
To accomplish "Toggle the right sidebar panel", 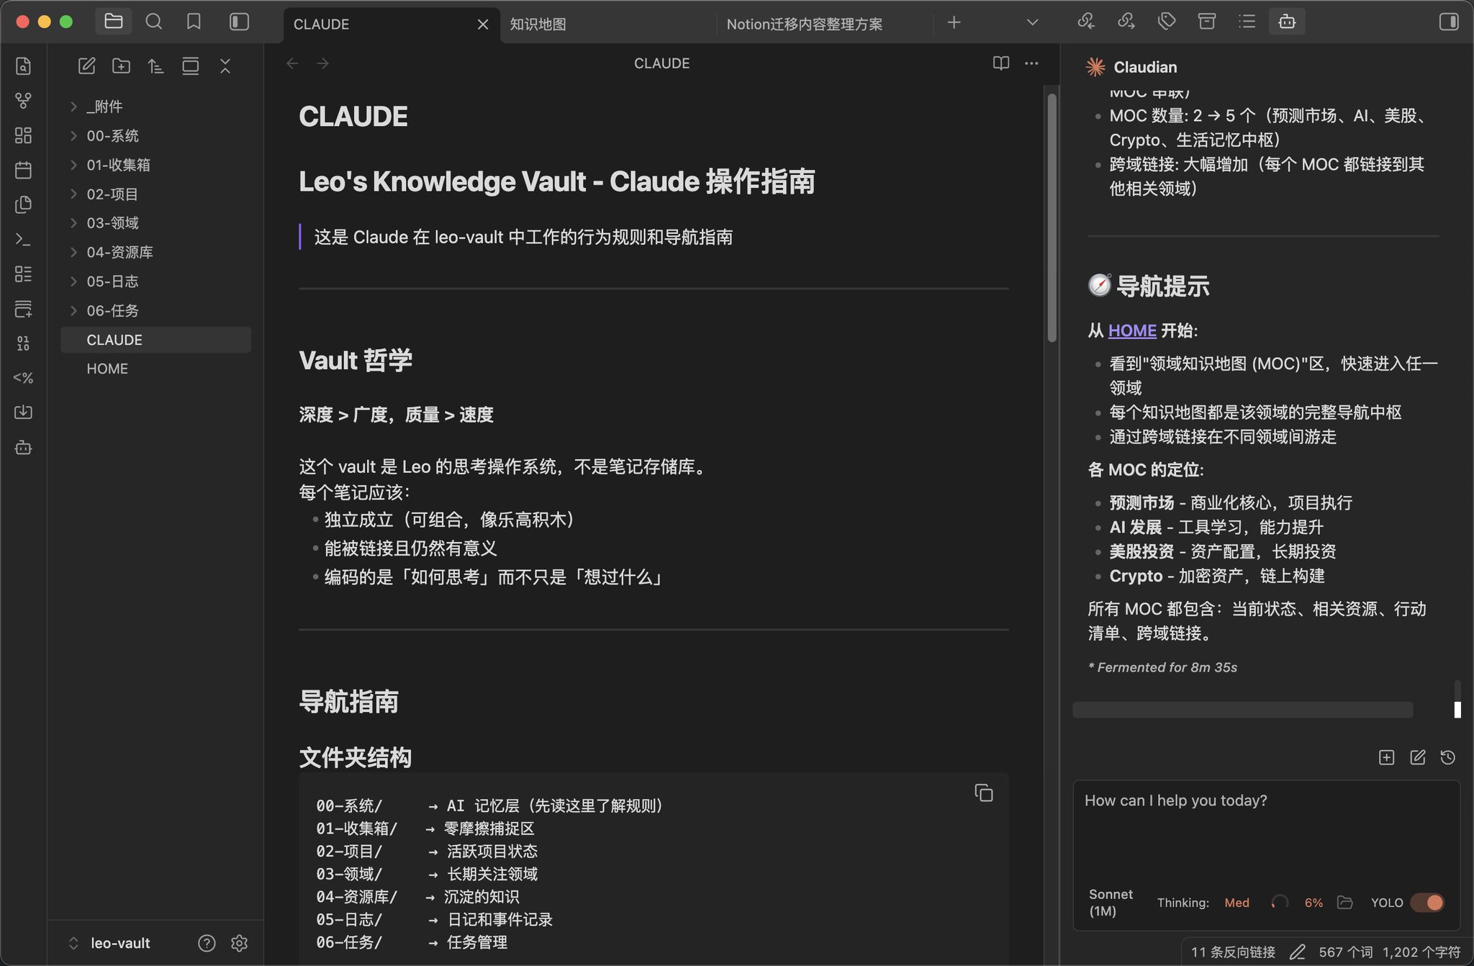I will click(x=1448, y=22).
